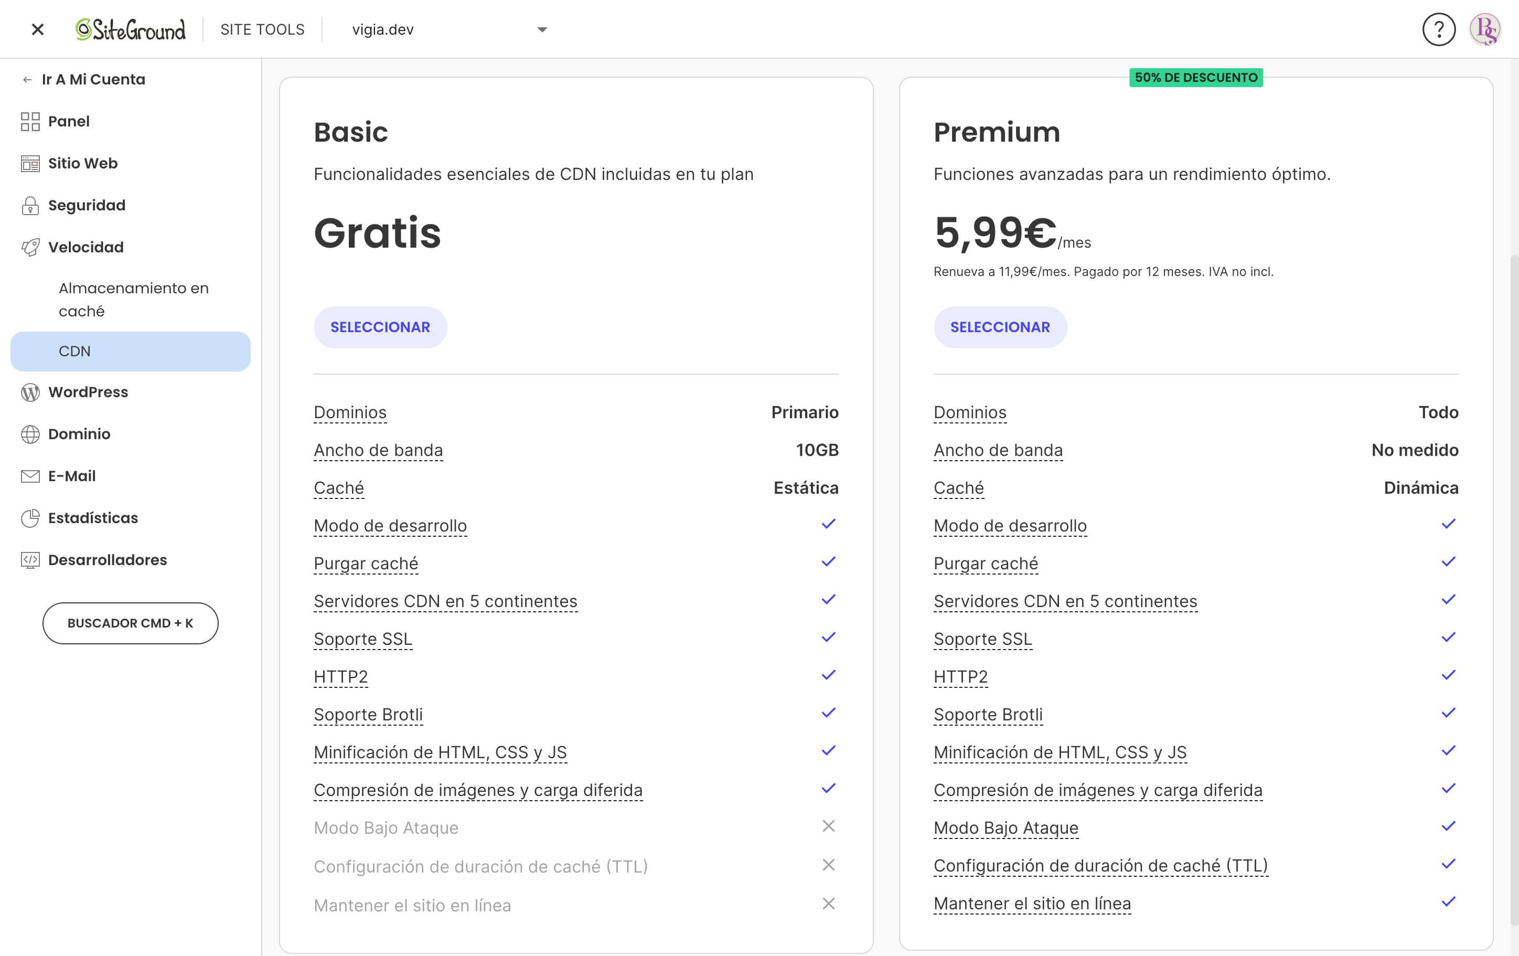Click SELECCIONAR for the Premium plan

(1000, 327)
